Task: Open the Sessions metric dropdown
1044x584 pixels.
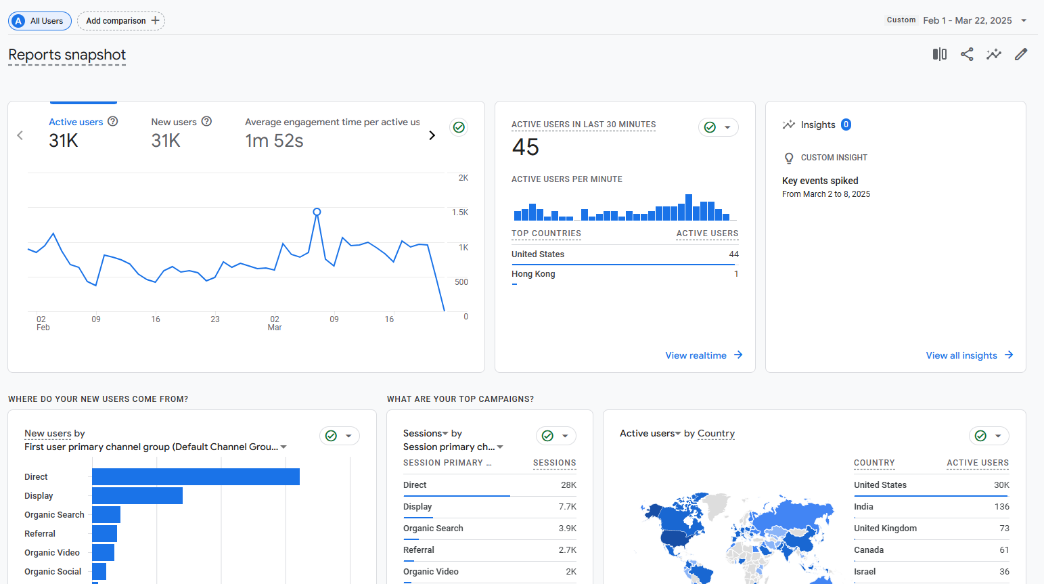Action: point(446,433)
